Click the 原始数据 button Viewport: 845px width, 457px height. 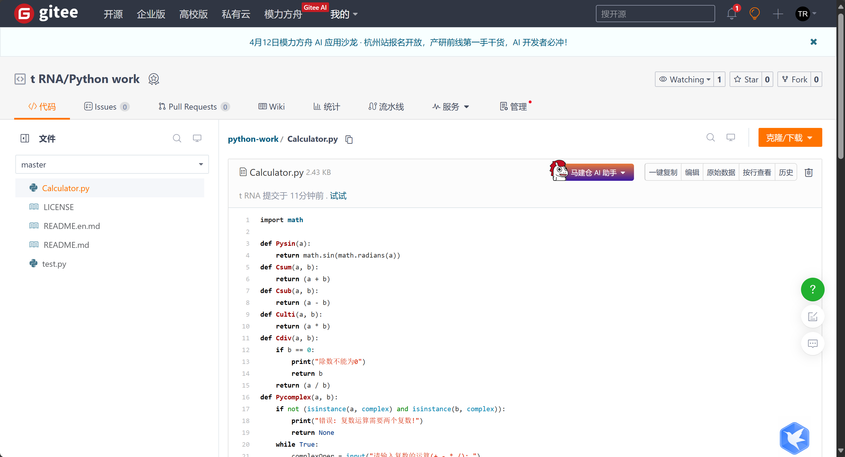721,173
